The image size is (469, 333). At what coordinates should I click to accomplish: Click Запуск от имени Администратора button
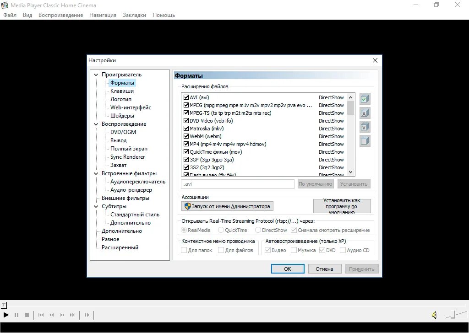(227, 206)
